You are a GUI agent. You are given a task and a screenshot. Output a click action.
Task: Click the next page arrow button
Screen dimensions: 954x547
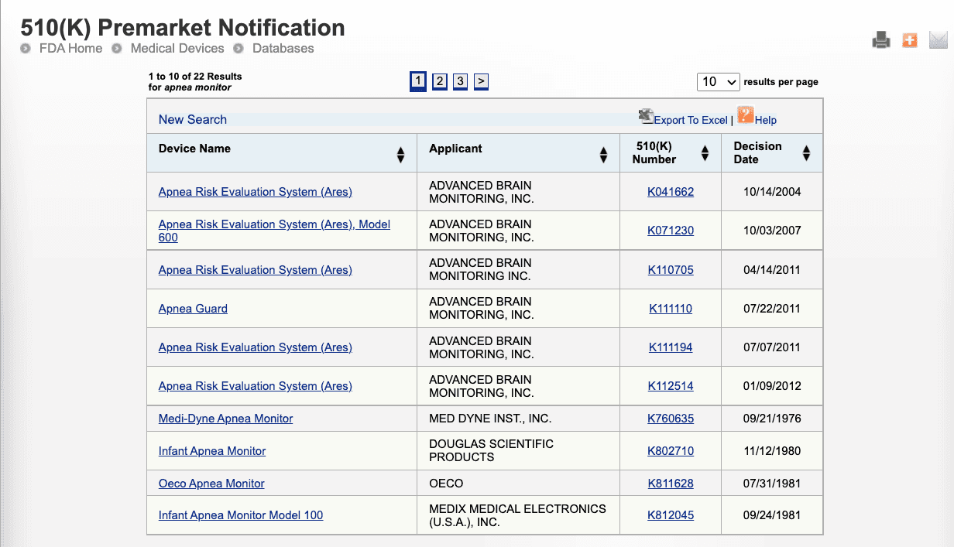coord(481,81)
